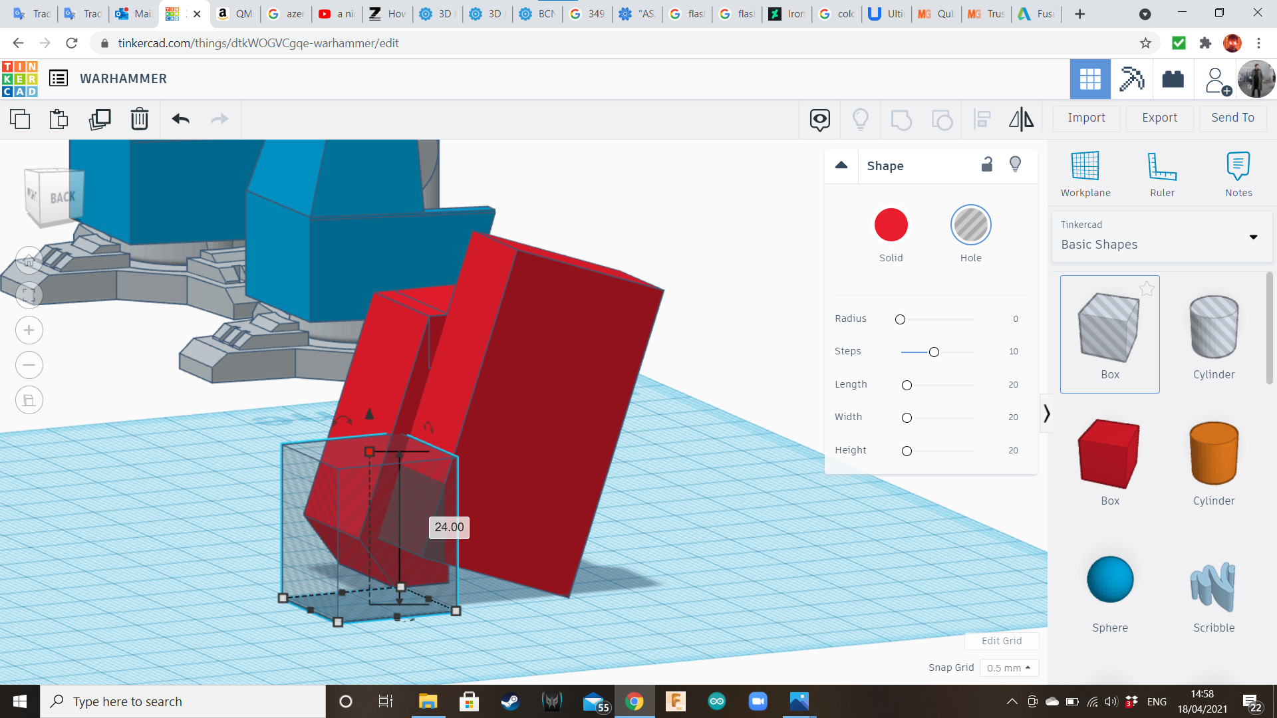Set the shape to Hole
The image size is (1277, 718).
click(970, 225)
